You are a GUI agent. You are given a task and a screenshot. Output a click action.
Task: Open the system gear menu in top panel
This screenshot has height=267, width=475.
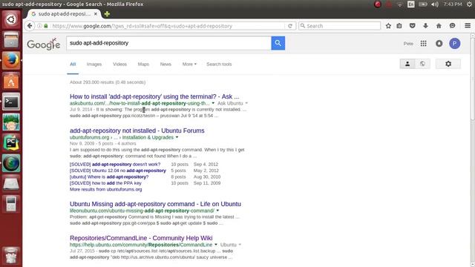[469, 4]
